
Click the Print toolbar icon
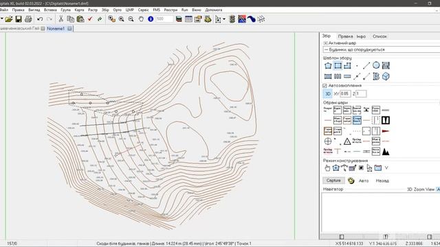point(28,19)
